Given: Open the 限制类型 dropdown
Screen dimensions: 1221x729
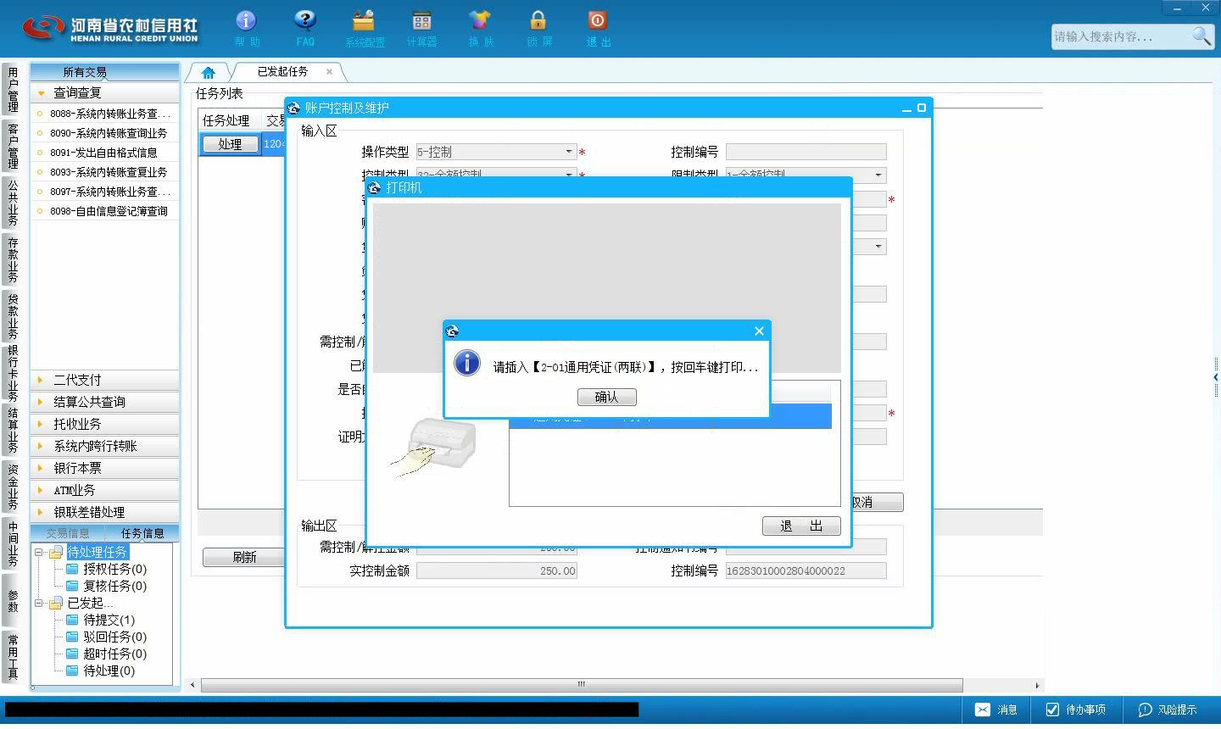Looking at the screenshot, I should [x=878, y=175].
